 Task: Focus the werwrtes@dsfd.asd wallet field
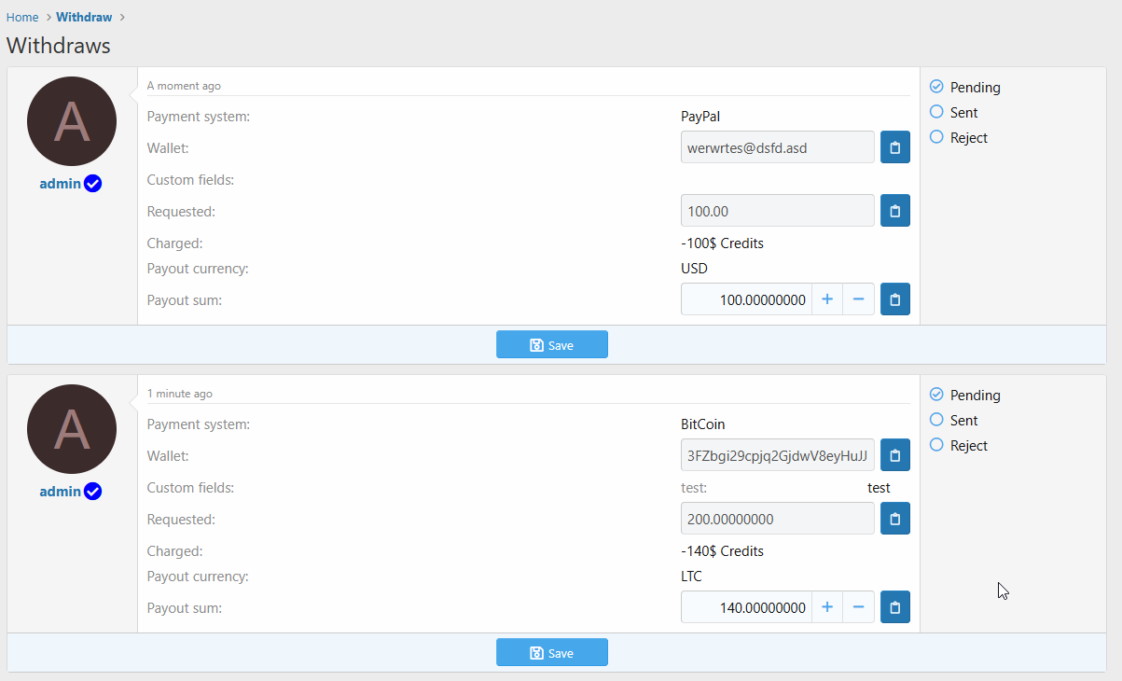point(778,147)
